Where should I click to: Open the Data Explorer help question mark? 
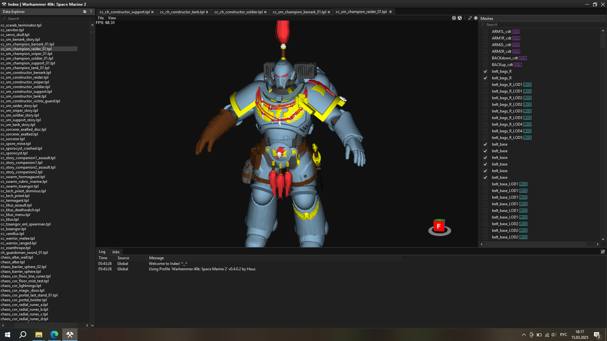tap(91, 12)
